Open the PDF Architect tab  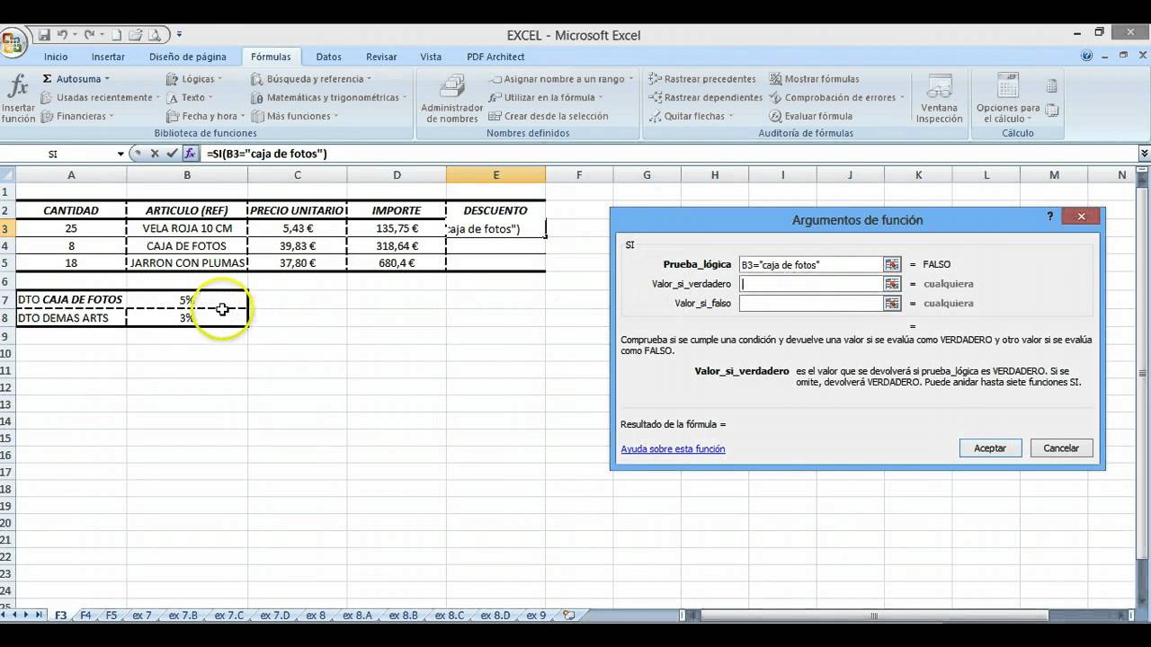point(495,57)
